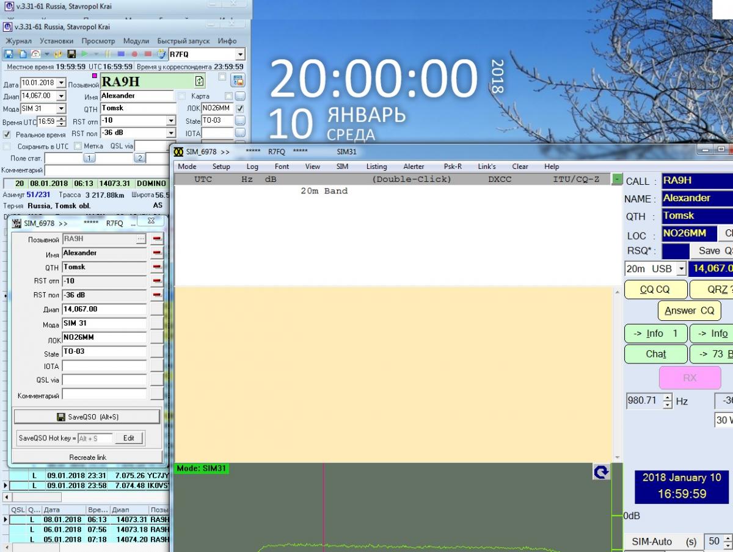The image size is (733, 552).
Task: Click the blue floppy save icon in logger toolbar
Action: coord(9,54)
